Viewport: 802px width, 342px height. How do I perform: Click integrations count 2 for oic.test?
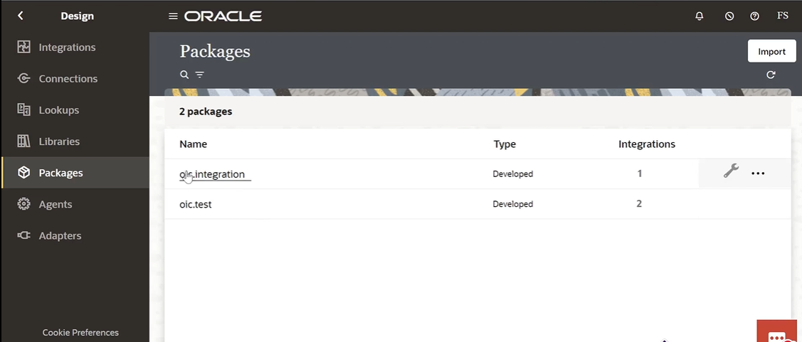[x=639, y=203]
